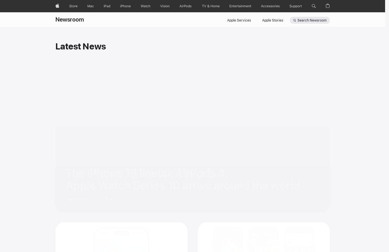Image resolution: width=389 pixels, height=252 pixels.
Task: Click the Search Newsroom field
Action: (x=310, y=20)
